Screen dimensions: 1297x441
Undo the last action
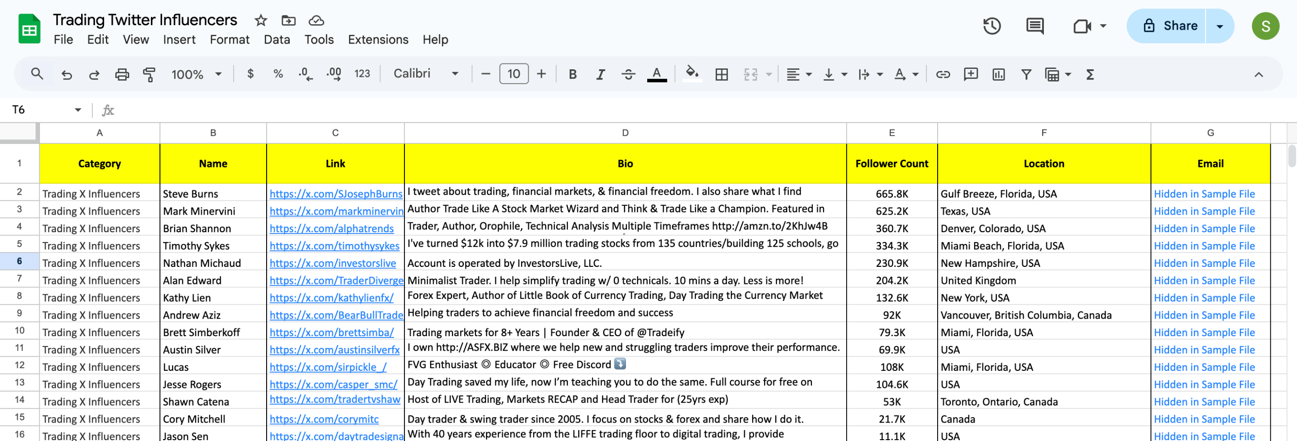(67, 74)
